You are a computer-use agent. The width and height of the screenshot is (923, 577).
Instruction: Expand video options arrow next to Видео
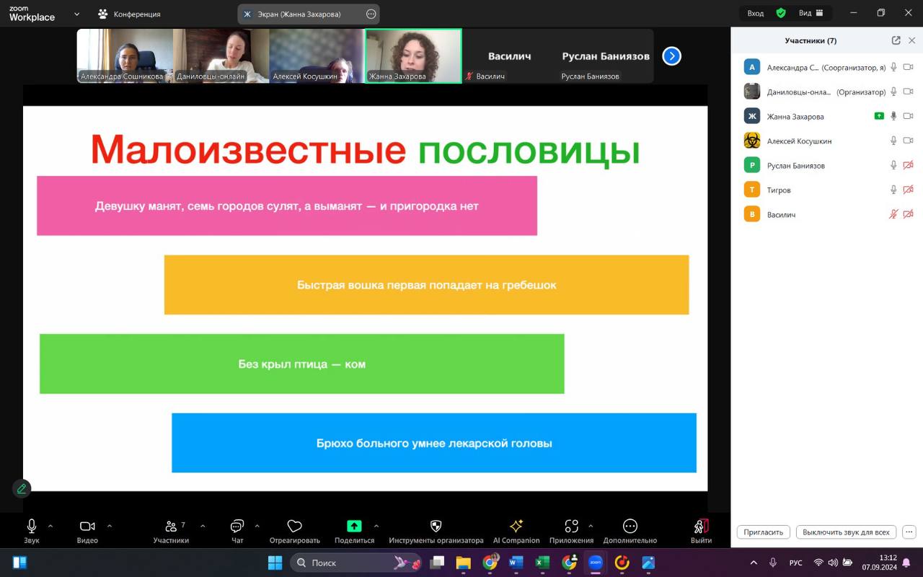click(x=110, y=526)
